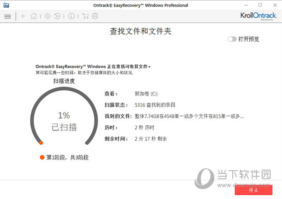Click the 1% 已扫描 progress text

coord(64,121)
